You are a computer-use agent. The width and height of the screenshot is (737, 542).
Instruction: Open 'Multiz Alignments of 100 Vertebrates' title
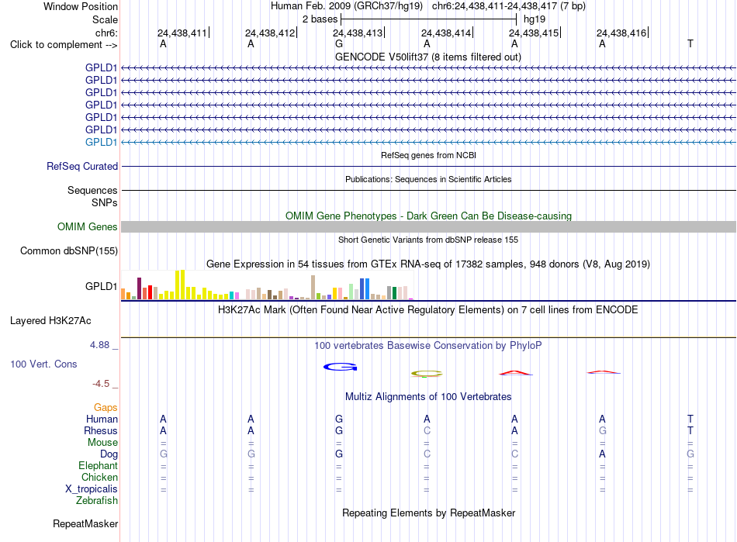pyautogui.click(x=428, y=397)
